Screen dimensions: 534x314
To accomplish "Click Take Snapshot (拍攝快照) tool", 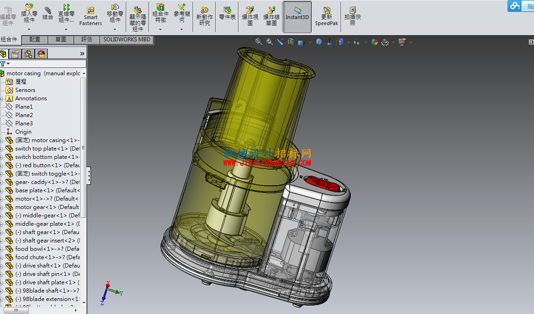I will pos(353,16).
